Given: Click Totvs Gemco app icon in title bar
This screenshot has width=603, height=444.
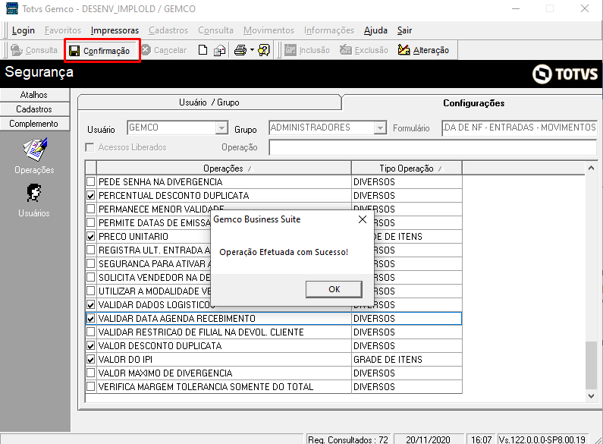Looking at the screenshot, I should (x=12, y=8).
